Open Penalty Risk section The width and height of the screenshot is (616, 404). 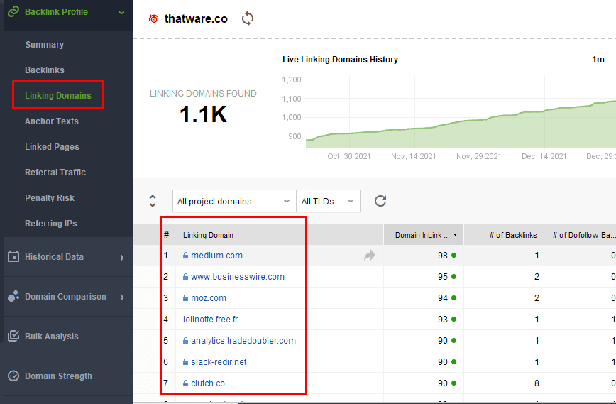[50, 197]
